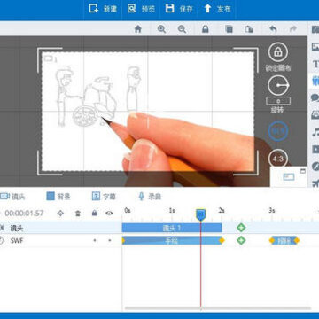
Task: Select the 4:3 aspect ratio
Action: click(x=278, y=159)
